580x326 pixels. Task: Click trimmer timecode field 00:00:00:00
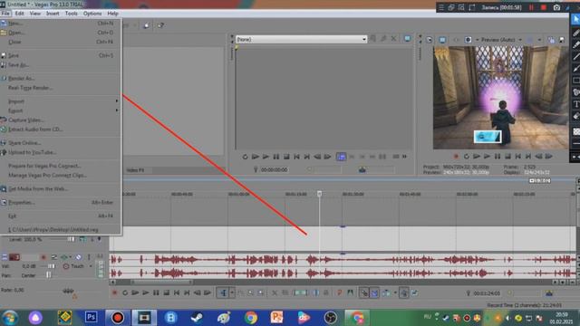[274, 169]
